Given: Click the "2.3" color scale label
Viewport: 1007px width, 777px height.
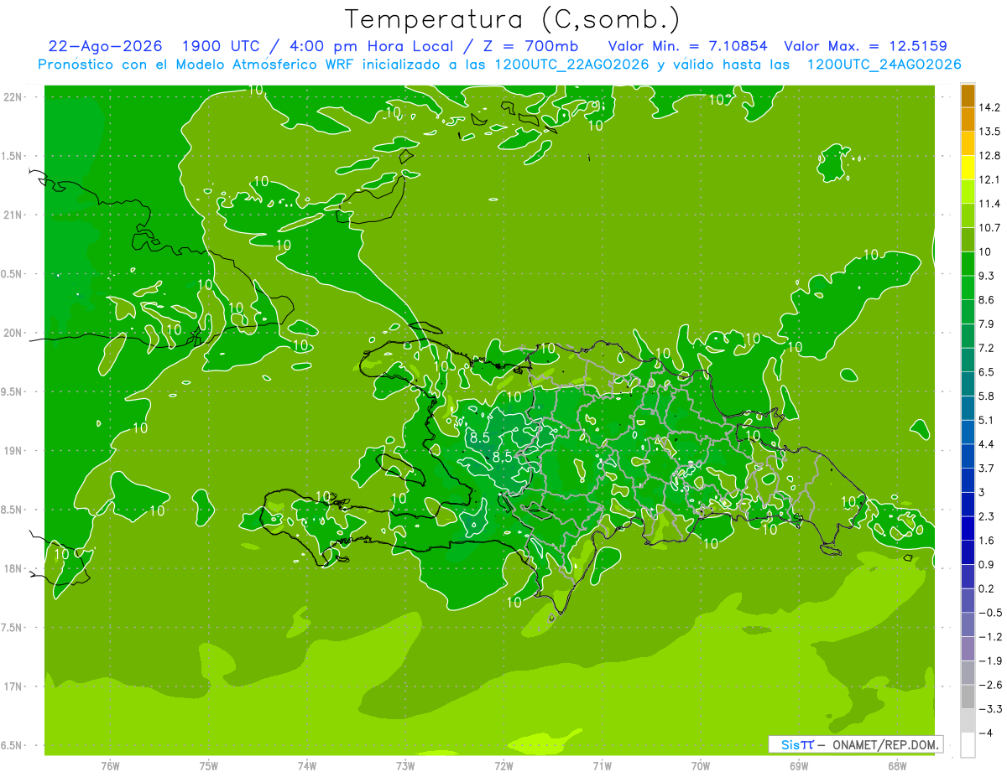Looking at the screenshot, I should click(987, 516).
